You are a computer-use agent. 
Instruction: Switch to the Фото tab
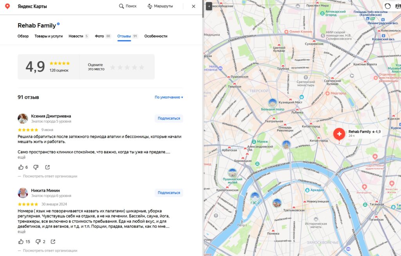99,36
